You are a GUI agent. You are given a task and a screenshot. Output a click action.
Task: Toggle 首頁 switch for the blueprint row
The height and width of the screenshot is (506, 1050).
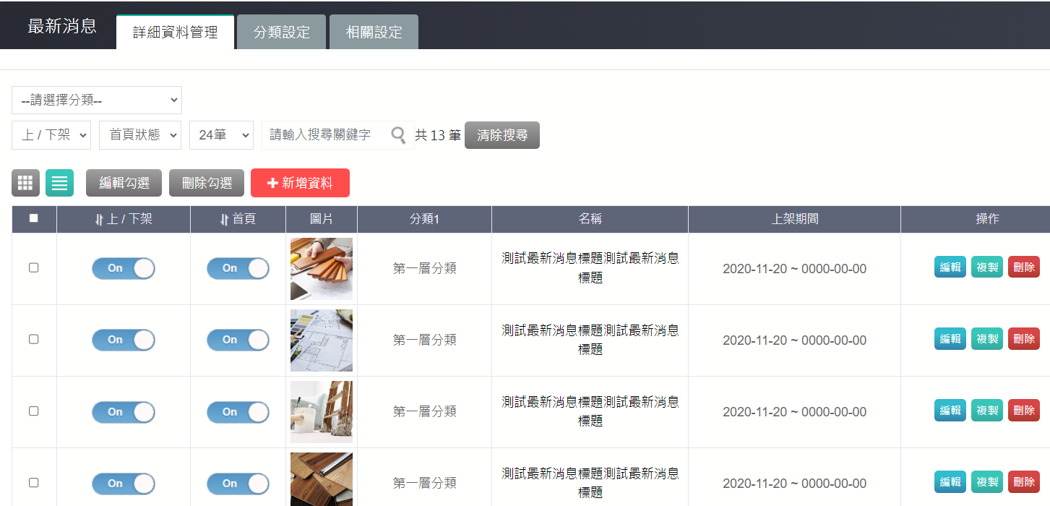238,340
